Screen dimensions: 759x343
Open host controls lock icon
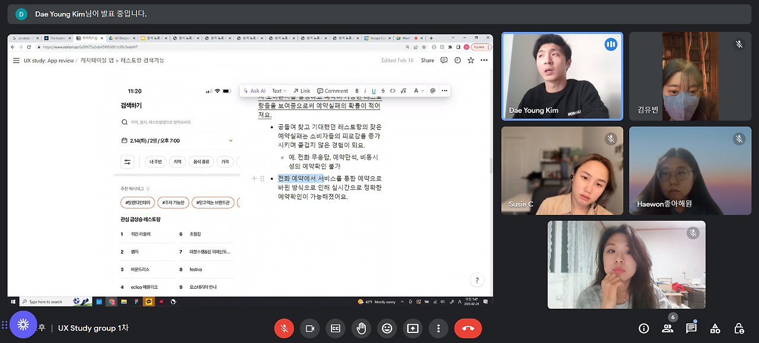click(739, 328)
